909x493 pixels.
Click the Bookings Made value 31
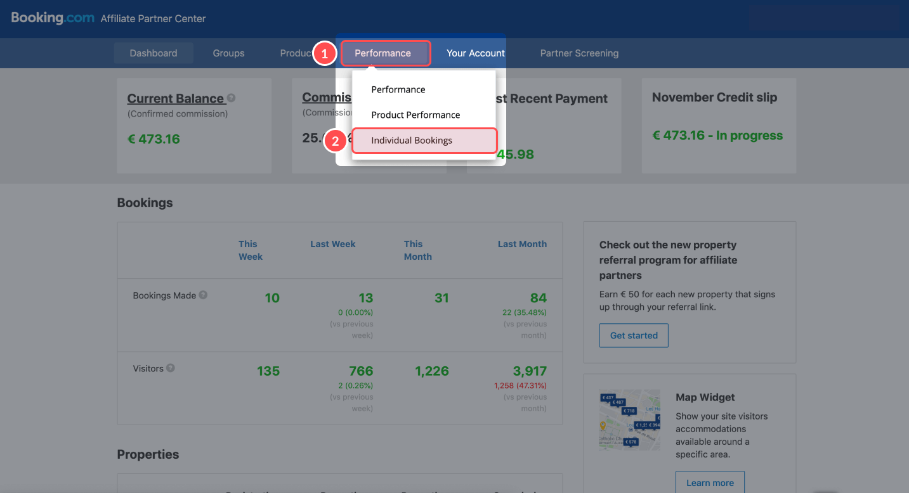tap(441, 298)
